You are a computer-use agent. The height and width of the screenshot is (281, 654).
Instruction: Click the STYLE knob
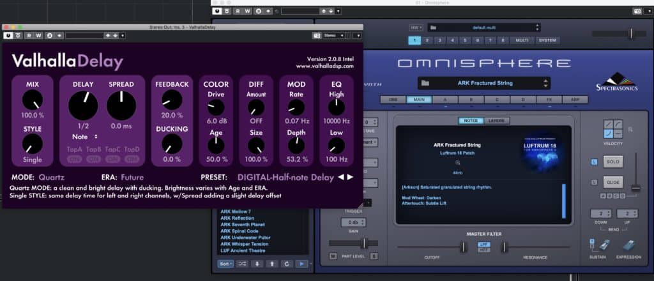(x=32, y=144)
